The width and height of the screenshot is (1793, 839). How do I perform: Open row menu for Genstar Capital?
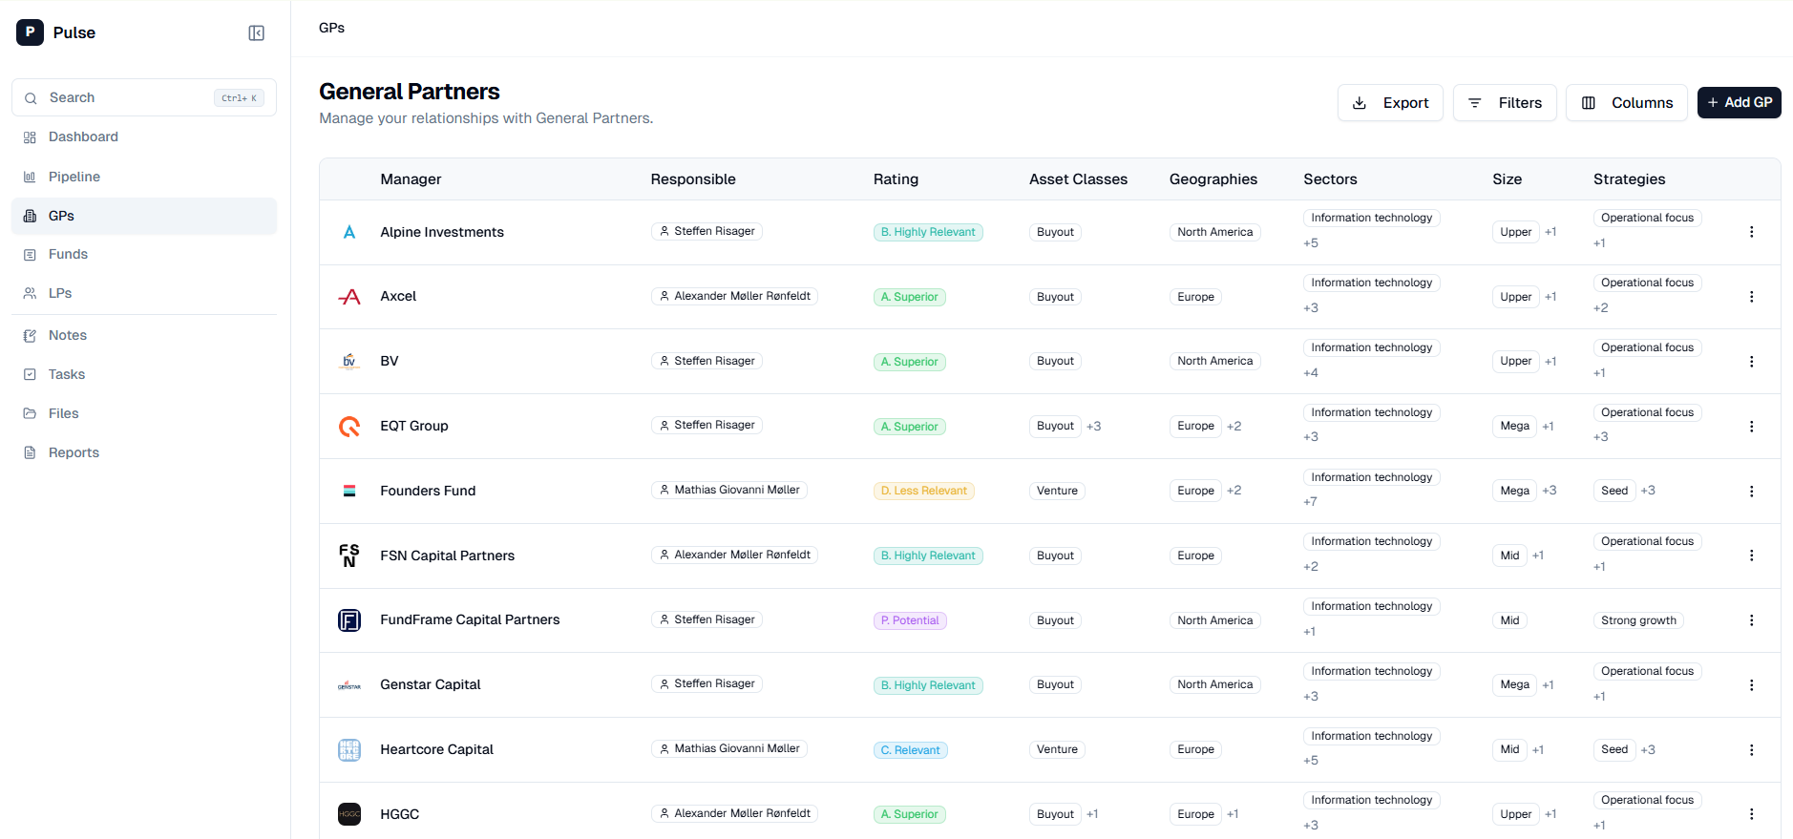click(x=1751, y=685)
